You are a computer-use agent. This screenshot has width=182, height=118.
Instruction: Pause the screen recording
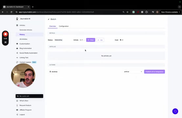tap(5, 42)
